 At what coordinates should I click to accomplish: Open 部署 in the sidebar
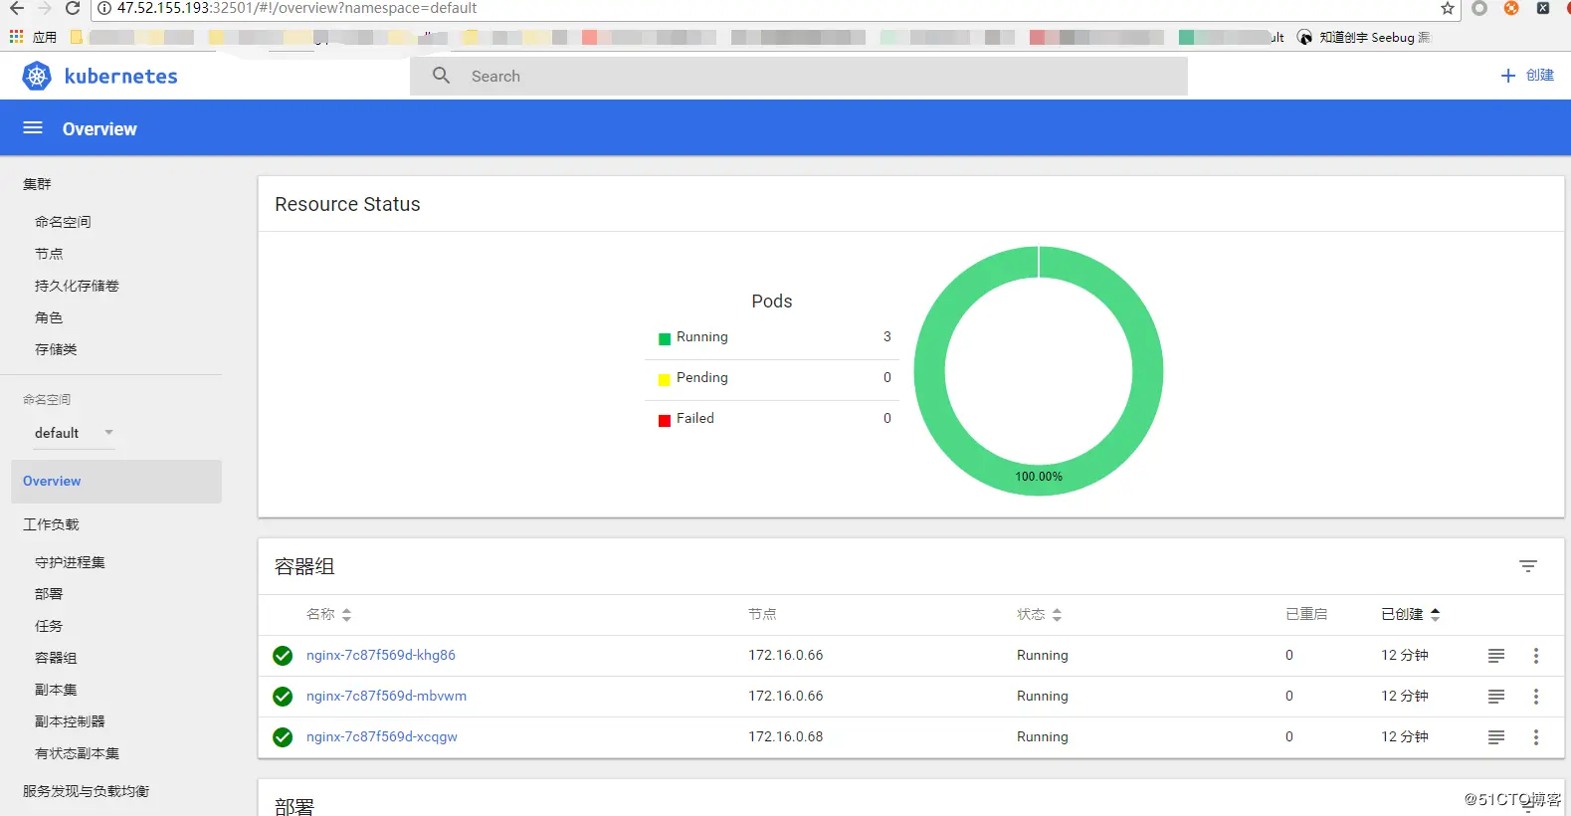click(49, 594)
